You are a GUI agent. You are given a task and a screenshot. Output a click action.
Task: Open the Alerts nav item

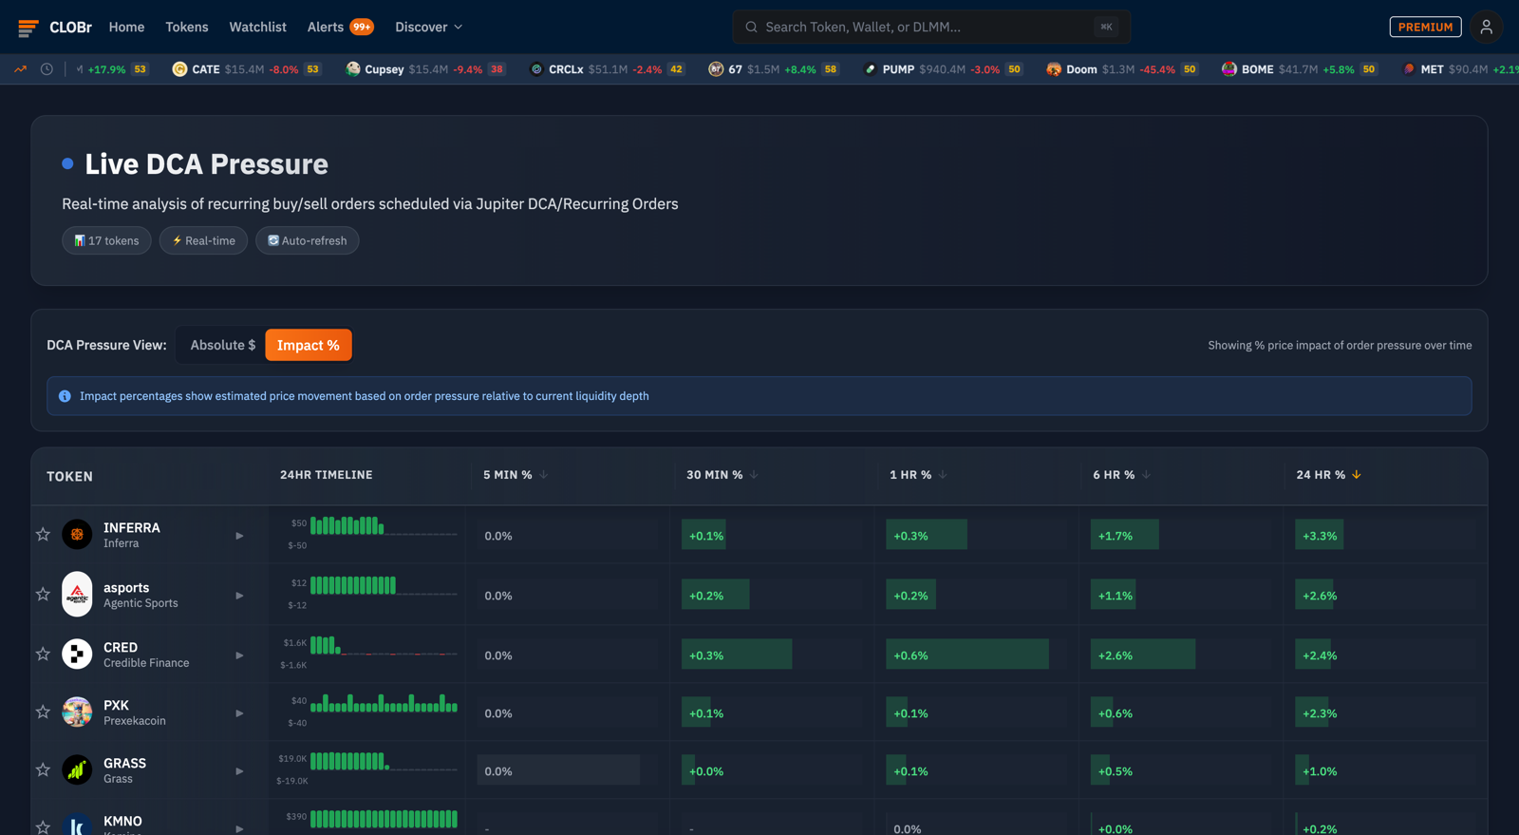(326, 27)
